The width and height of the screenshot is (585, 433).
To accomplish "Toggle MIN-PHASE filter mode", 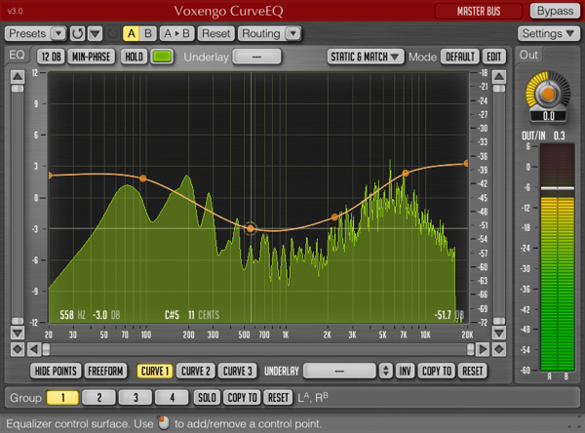I will 92,57.
